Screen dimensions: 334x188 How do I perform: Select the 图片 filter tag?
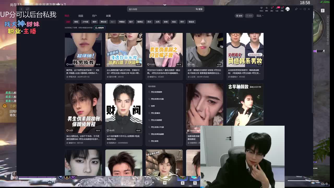tap(131, 22)
